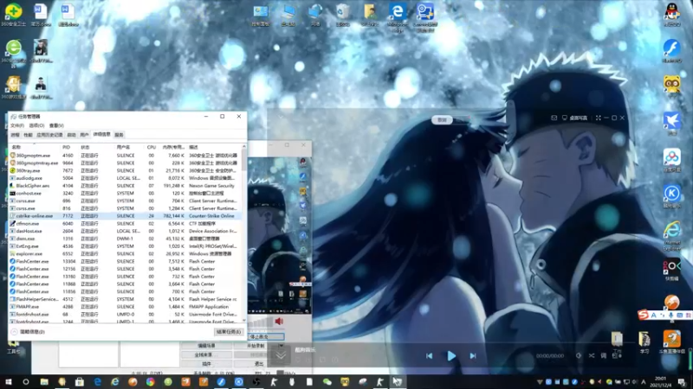Open File Explorer from the taskbar

click(44, 382)
